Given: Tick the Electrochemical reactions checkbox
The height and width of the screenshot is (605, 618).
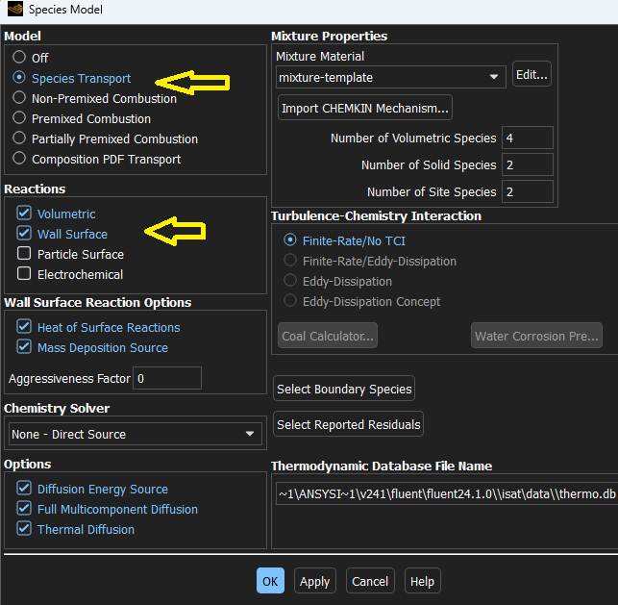Looking at the screenshot, I should 24,274.
